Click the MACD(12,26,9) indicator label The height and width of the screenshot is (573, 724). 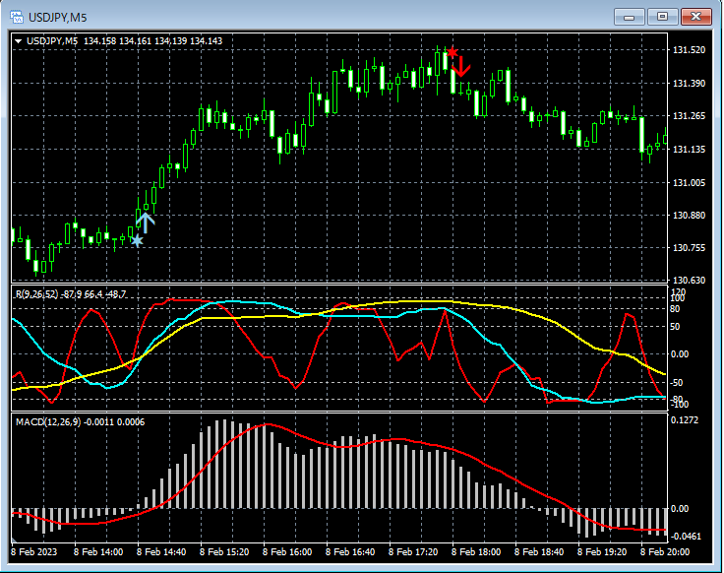[x=46, y=422]
